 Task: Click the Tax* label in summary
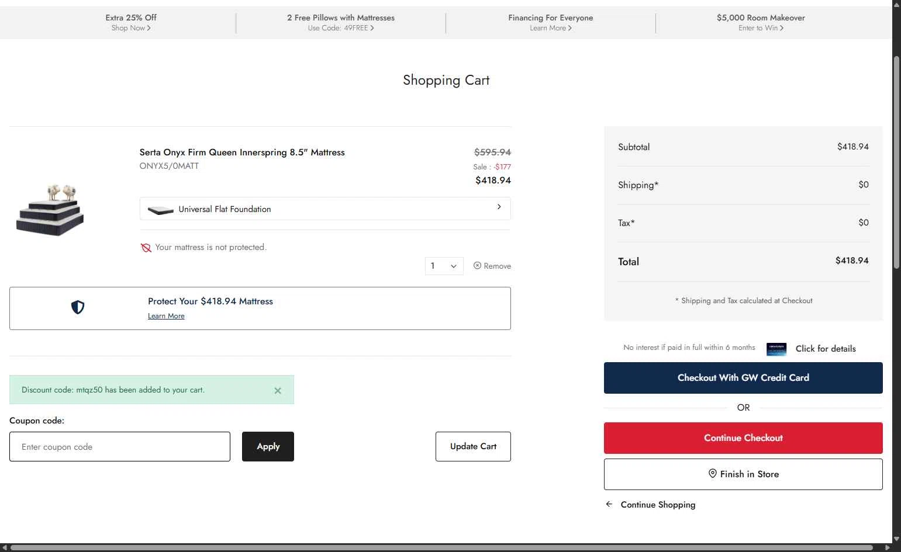626,223
